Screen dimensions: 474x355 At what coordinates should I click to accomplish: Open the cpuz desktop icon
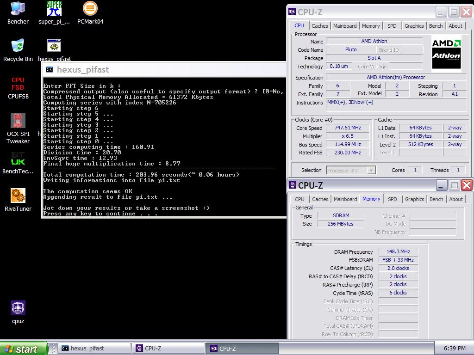pyautogui.click(x=18, y=312)
